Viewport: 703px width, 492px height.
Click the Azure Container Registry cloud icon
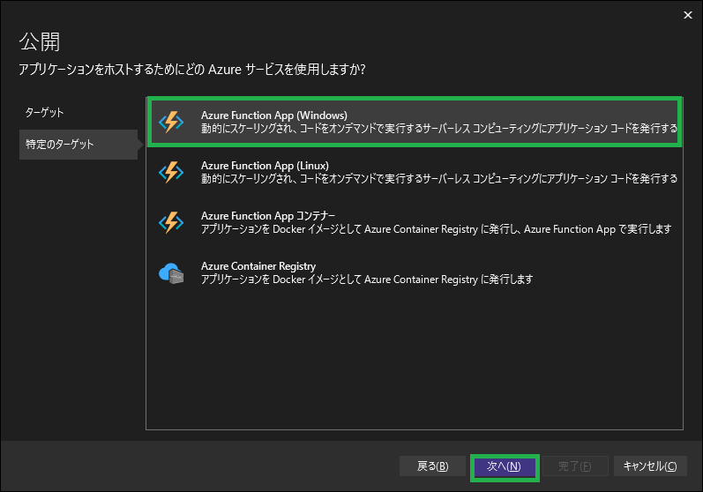pos(170,272)
